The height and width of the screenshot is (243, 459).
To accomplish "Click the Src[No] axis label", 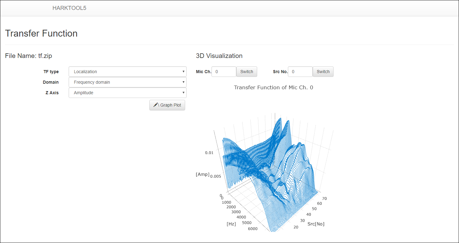I will (316, 224).
